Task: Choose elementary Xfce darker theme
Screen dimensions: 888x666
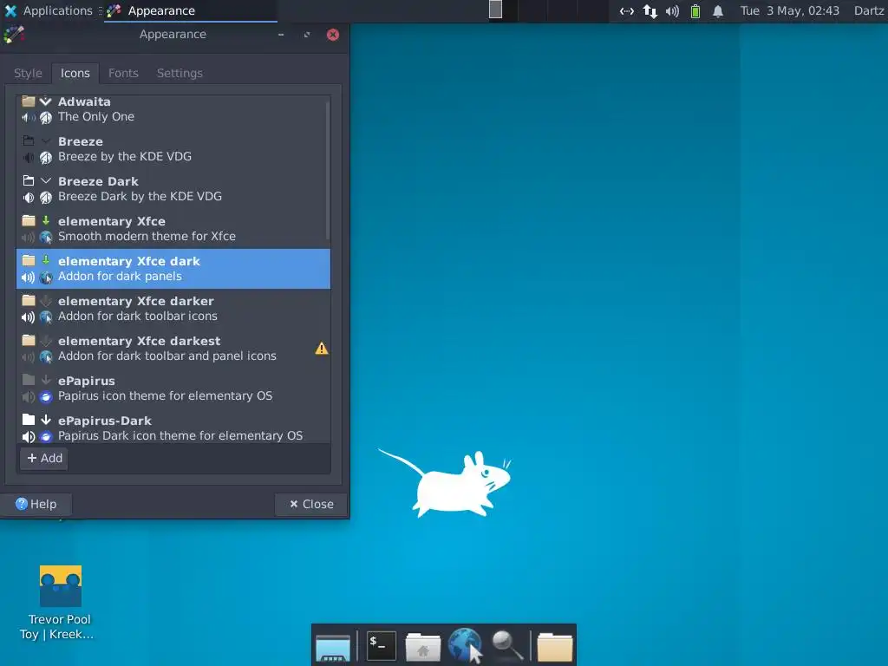Action: pos(173,309)
